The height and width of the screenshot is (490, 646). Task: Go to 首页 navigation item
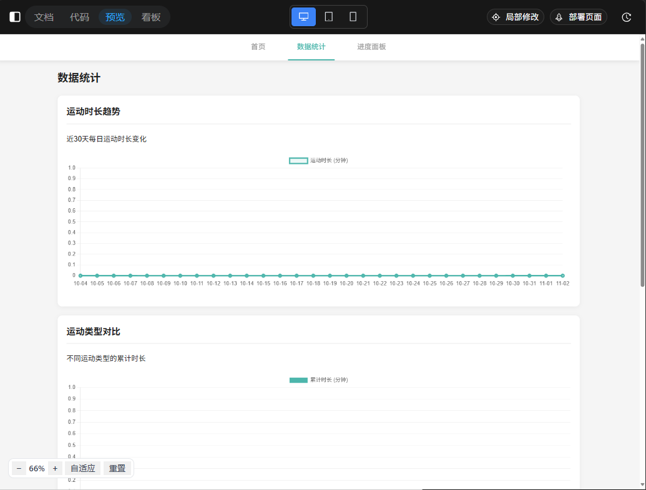(x=258, y=47)
